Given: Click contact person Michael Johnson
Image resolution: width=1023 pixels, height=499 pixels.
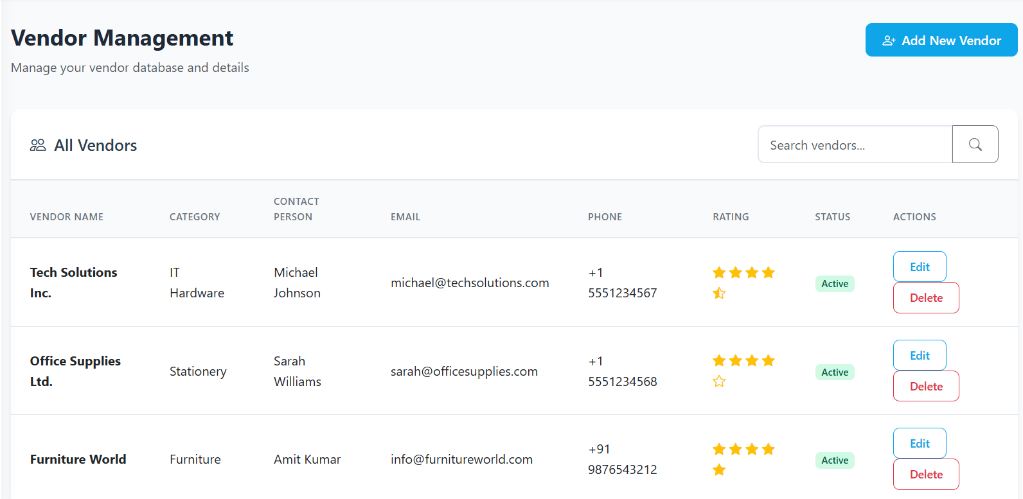Looking at the screenshot, I should click(297, 283).
